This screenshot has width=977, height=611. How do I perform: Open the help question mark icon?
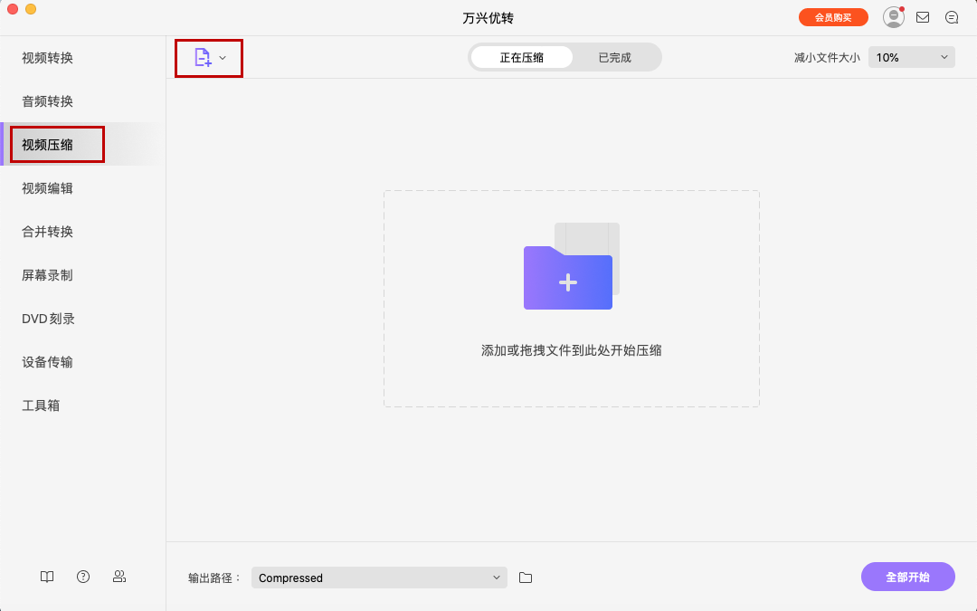(82, 577)
